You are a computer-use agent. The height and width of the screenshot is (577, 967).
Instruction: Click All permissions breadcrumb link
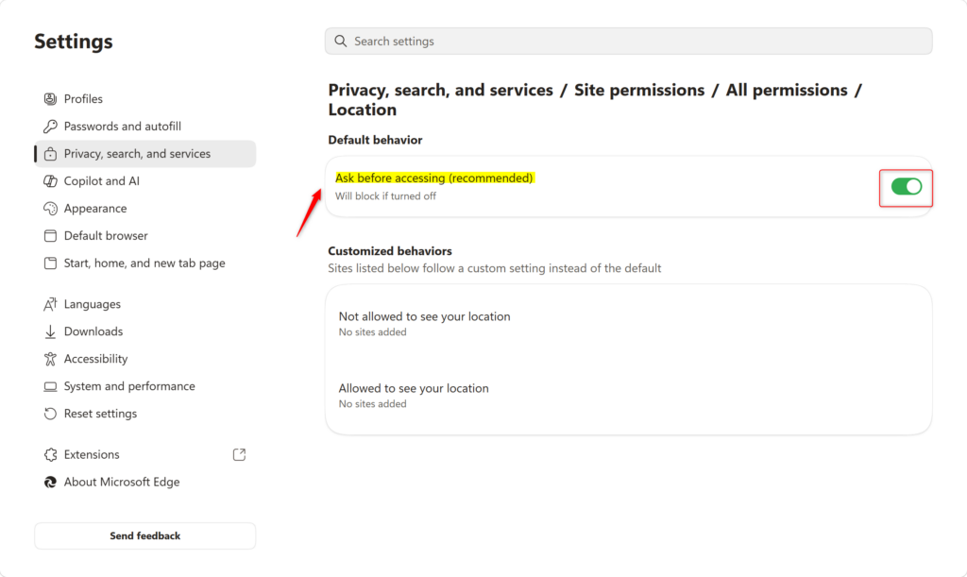787,90
